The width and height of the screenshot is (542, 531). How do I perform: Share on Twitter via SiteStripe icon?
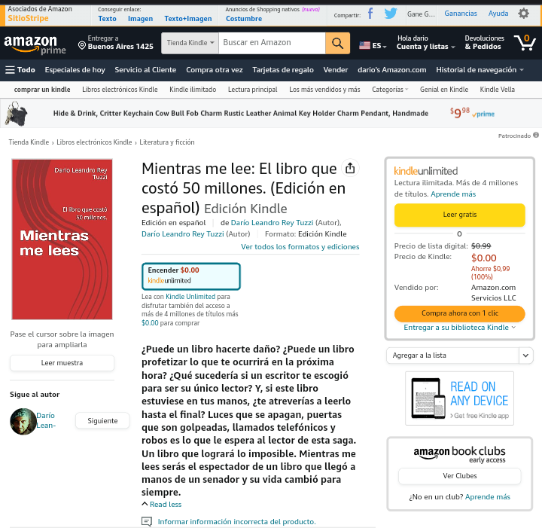click(x=391, y=14)
